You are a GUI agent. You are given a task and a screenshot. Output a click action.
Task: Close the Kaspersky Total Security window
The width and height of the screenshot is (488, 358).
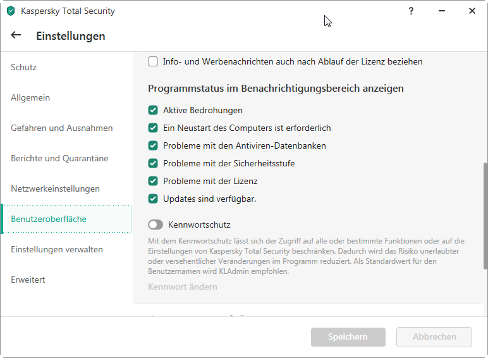coord(472,11)
